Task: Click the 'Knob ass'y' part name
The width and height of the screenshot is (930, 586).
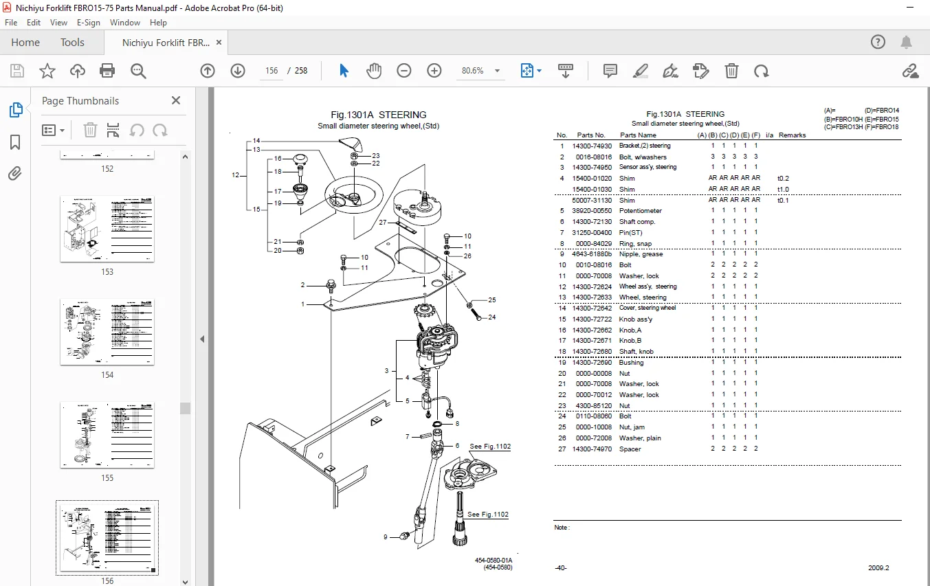Action: point(636,319)
